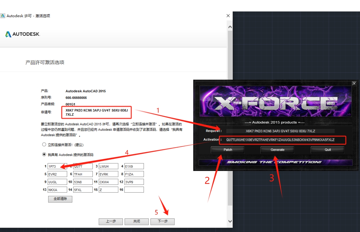This screenshot has height=232, width=360.
Task: Click the Quit button in the keygen
Action: tap(327, 150)
